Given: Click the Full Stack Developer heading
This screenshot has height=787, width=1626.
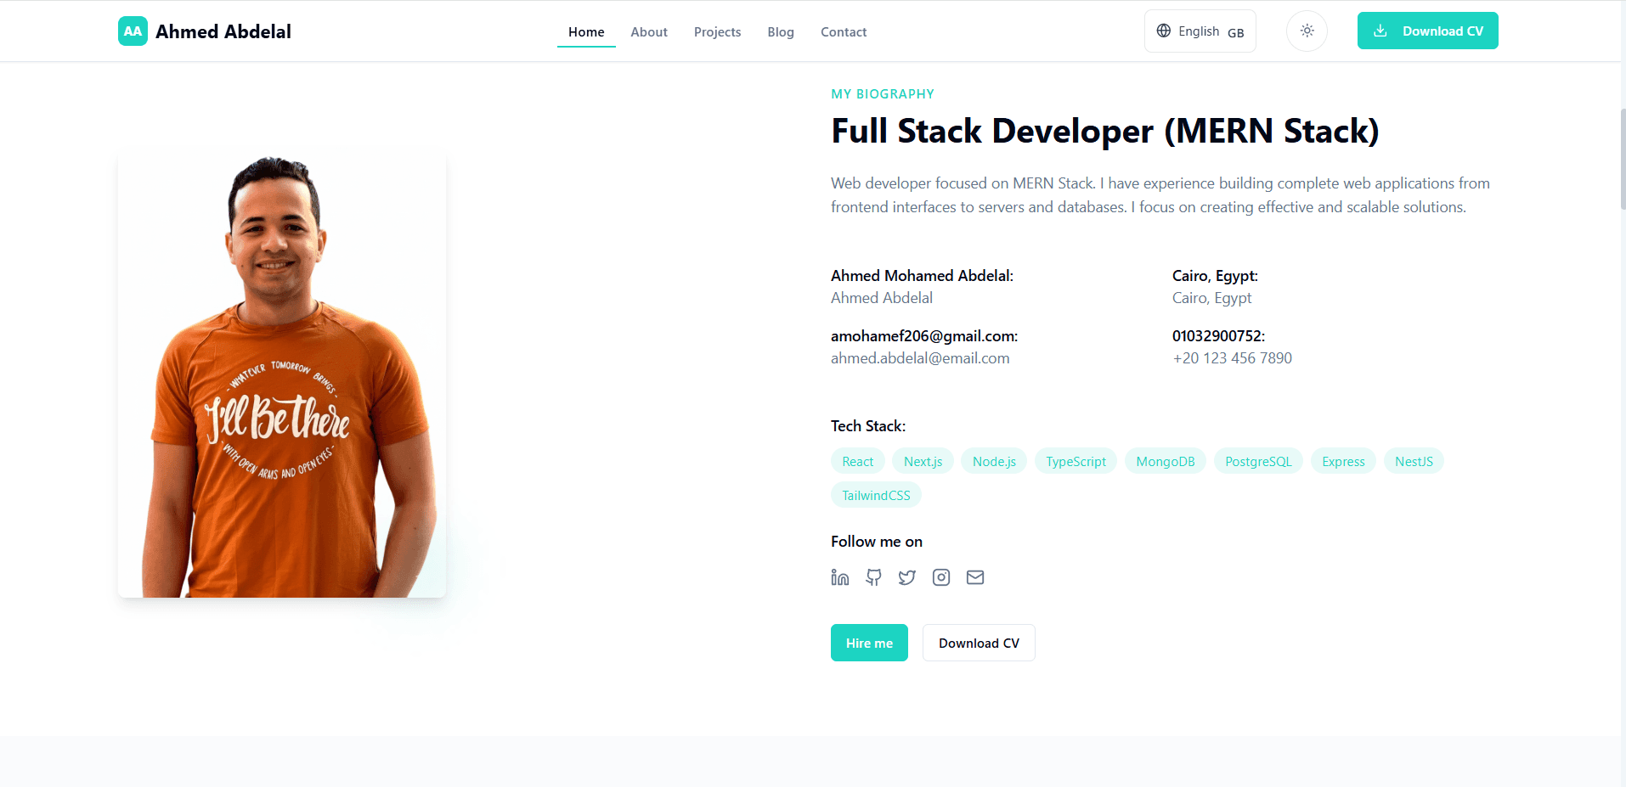Looking at the screenshot, I should point(1104,131).
